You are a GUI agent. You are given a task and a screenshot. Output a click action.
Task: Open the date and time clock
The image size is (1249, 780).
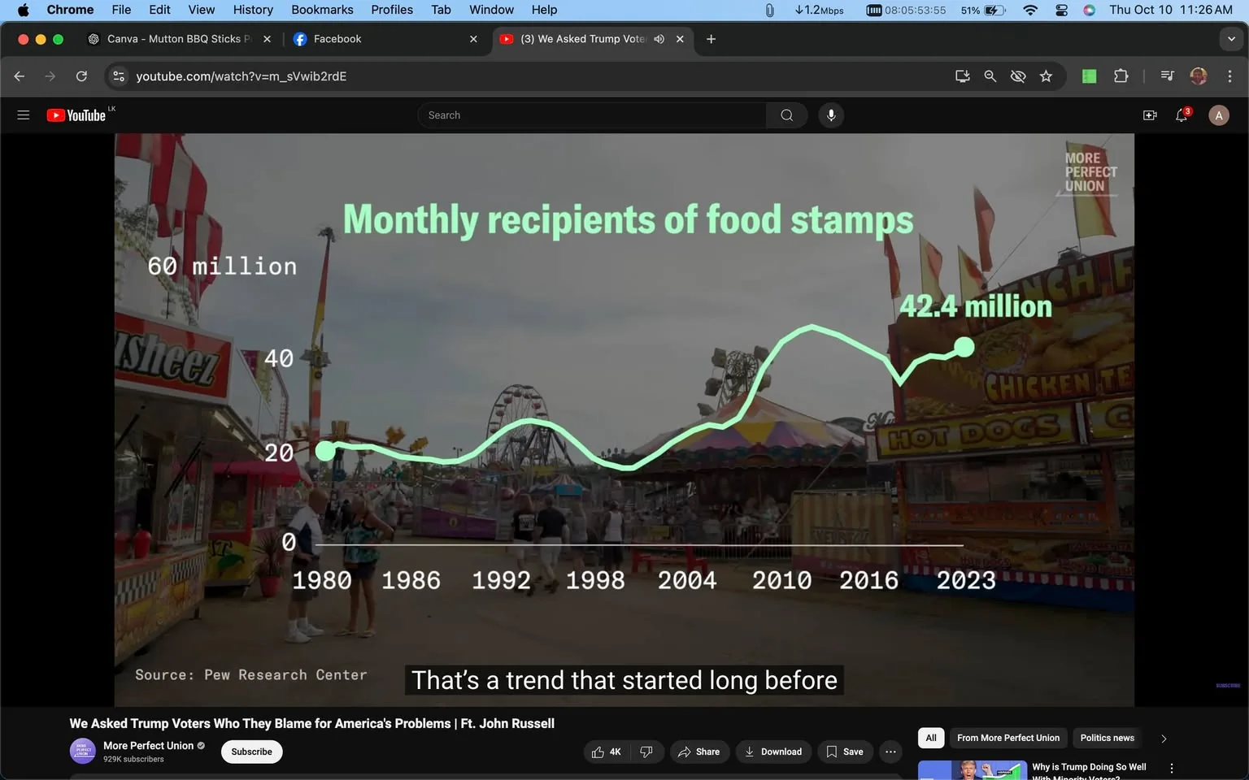coord(1171,10)
